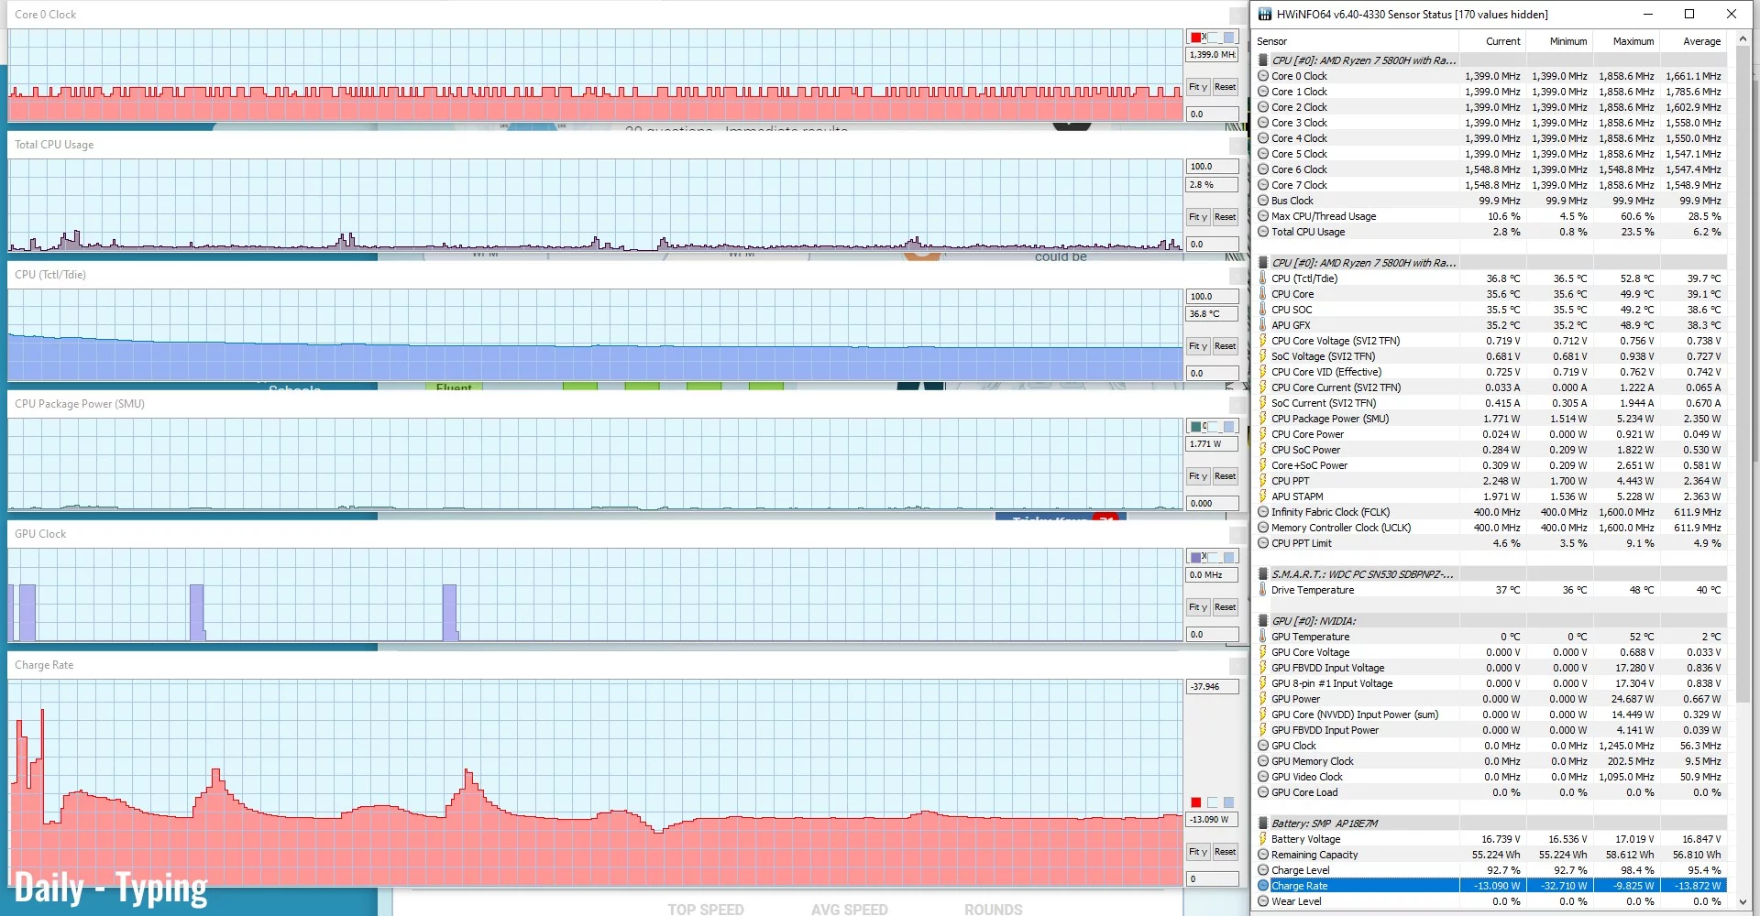Click the CPU (Tctl/Tdie) thermometer icon

(x=1263, y=278)
